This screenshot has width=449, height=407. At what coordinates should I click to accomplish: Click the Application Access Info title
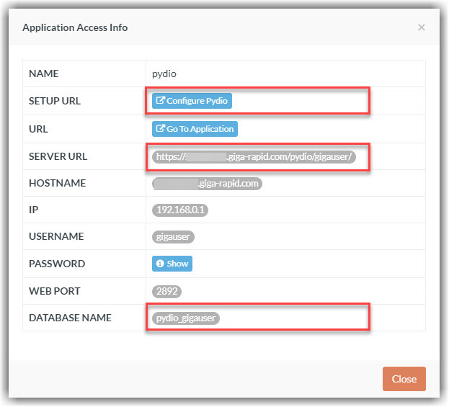pyautogui.click(x=75, y=27)
